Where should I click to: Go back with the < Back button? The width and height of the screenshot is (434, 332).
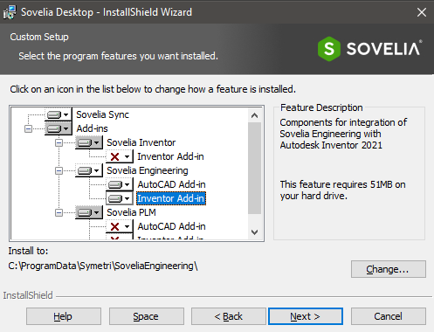coord(229,316)
